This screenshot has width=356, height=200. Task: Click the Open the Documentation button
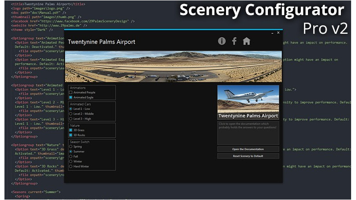point(248,149)
